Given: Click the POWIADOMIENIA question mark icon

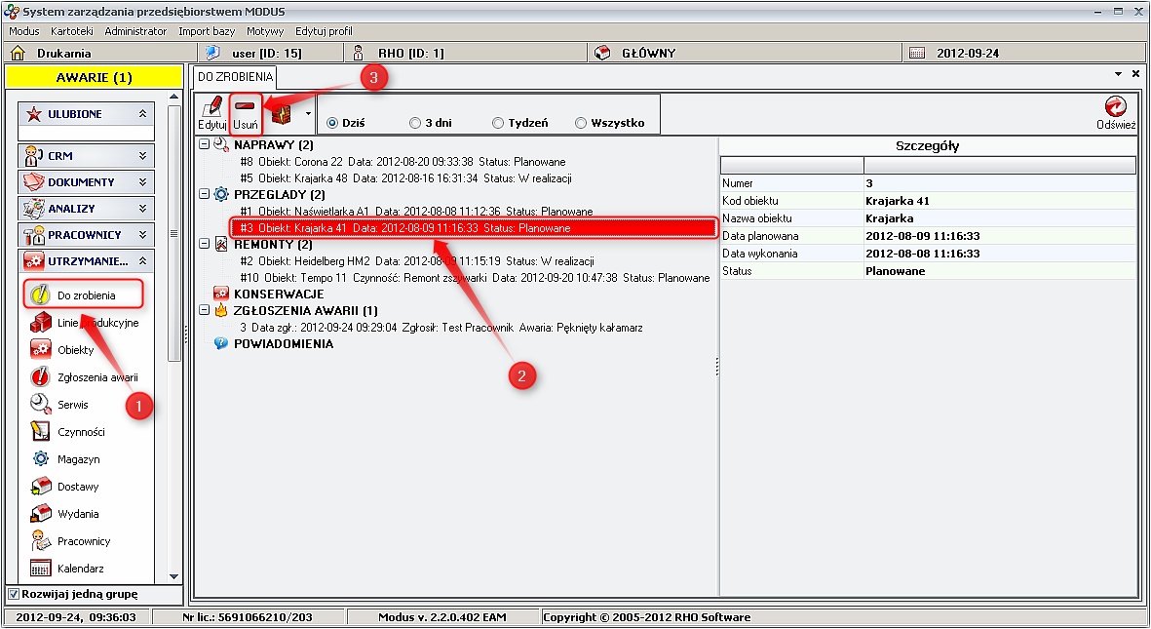Looking at the screenshot, I should tap(221, 343).
